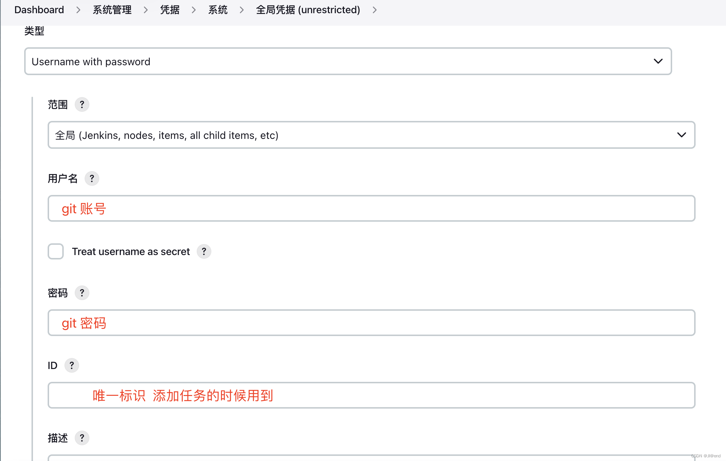Click the Treat username as secret label
Screen dimensions: 726x461
coord(131,251)
